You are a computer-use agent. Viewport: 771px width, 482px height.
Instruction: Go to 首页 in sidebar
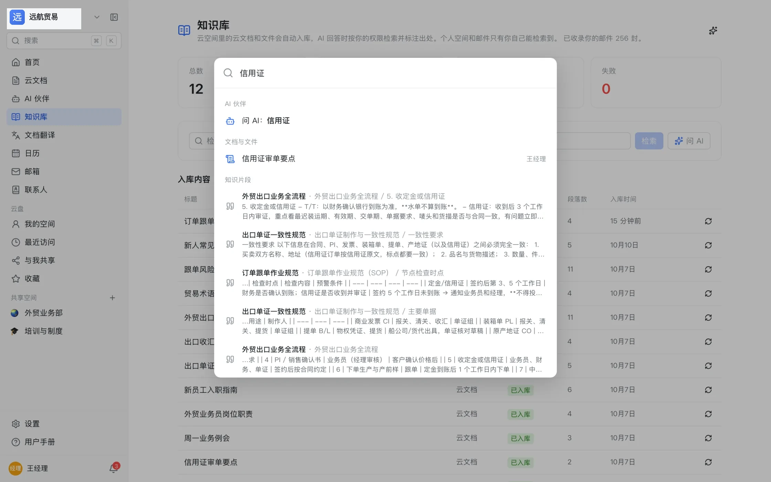64,62
